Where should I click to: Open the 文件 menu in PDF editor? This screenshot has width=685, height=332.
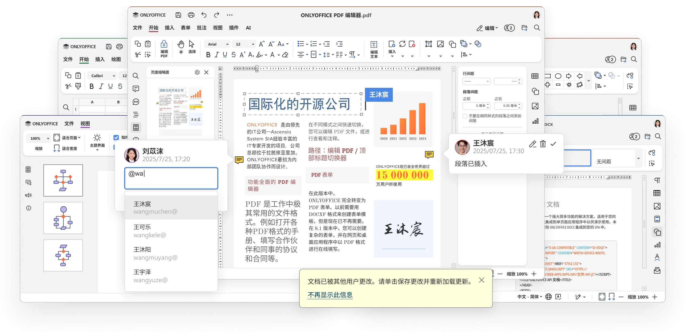point(138,28)
